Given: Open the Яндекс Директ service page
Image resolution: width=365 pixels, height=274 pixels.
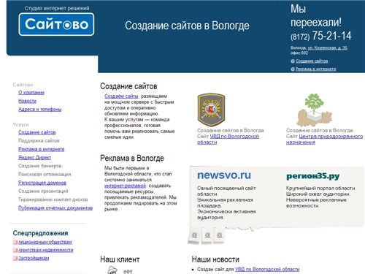Looking at the screenshot, I should point(35,158).
